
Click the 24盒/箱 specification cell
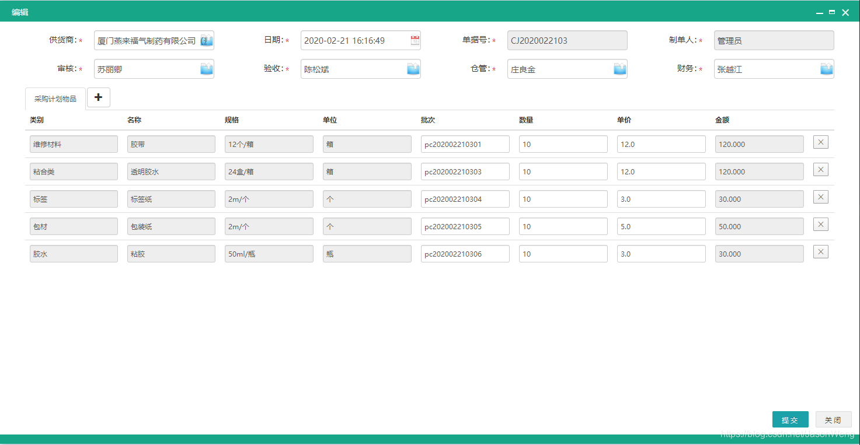269,171
